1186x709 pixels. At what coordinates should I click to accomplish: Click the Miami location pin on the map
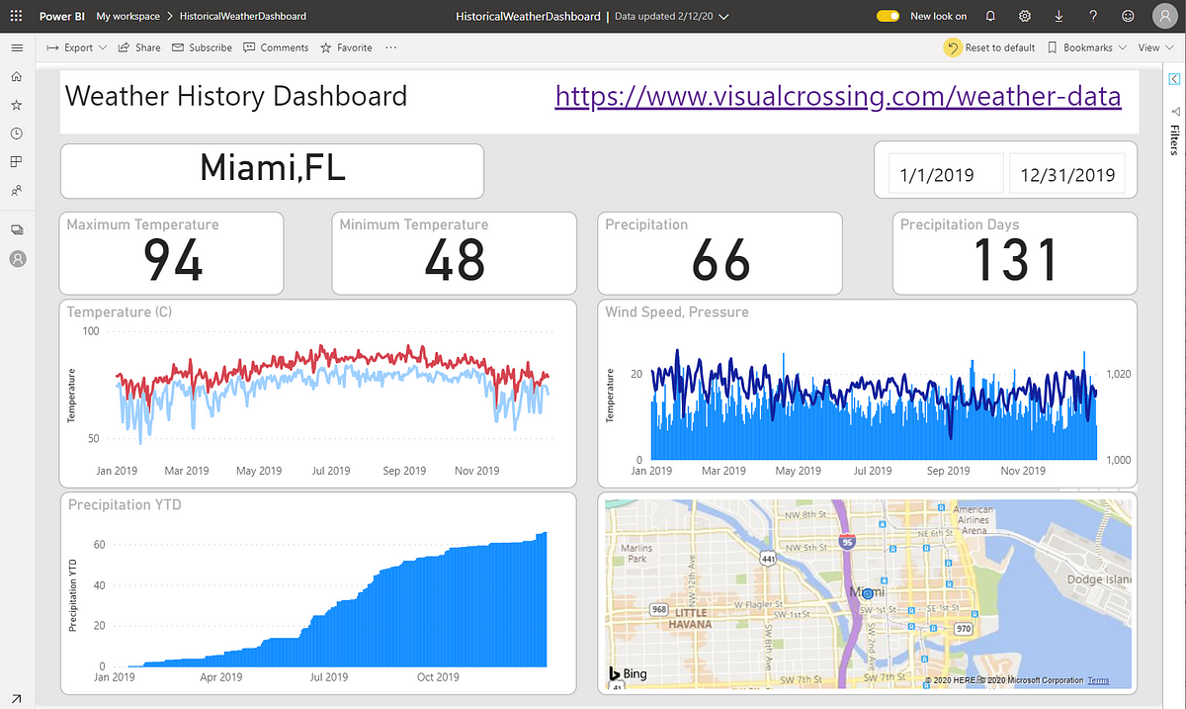pyautogui.click(x=867, y=593)
